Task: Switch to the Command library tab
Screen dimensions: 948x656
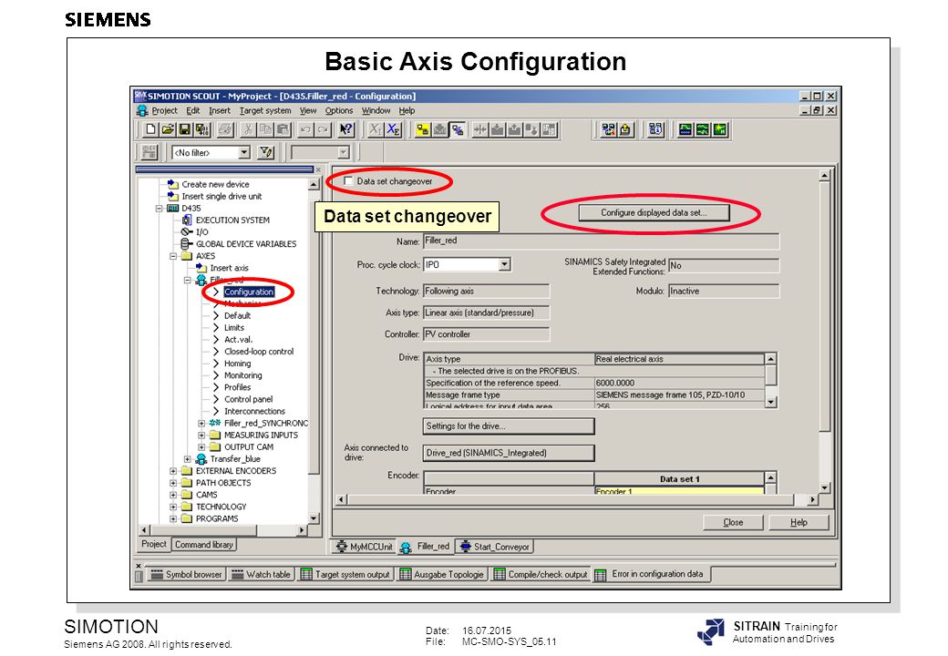Action: [204, 544]
